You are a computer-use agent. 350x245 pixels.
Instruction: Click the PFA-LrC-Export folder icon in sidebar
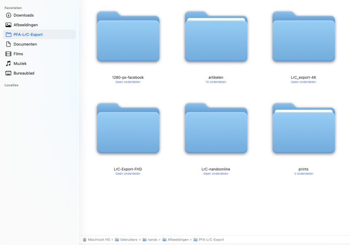tap(8, 35)
